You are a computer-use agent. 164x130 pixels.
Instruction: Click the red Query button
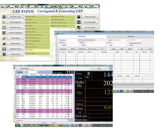pos(150,49)
